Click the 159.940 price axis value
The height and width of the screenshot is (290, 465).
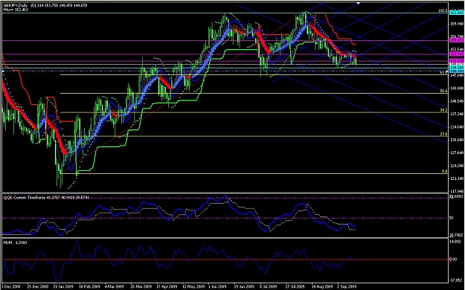pyautogui.click(x=456, y=24)
